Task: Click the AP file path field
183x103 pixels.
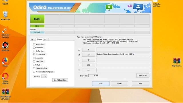Action: click(x=123, y=55)
